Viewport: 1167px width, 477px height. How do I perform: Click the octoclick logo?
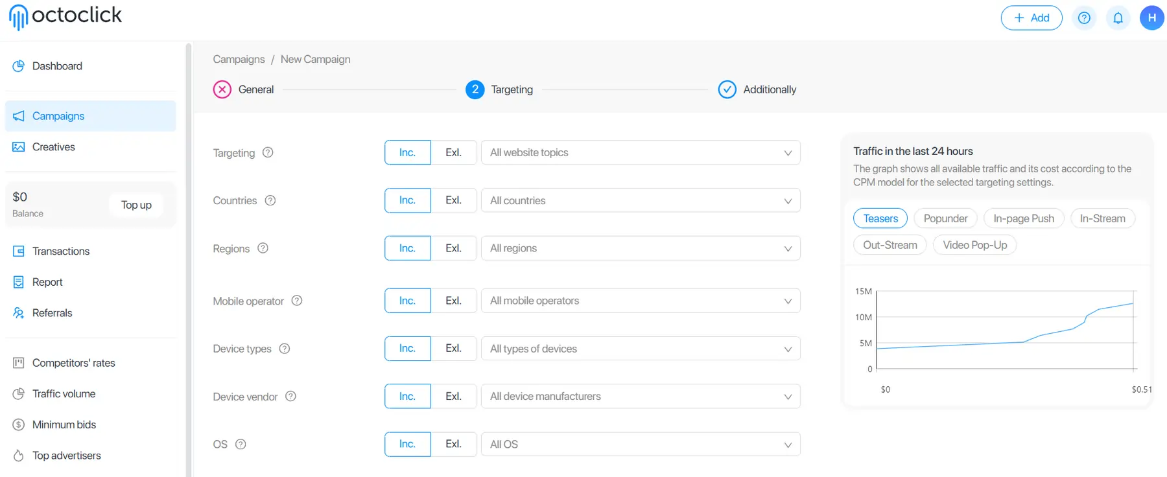(65, 17)
